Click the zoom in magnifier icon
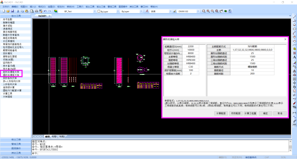This screenshot has height=159, width=297. pos(208,11)
